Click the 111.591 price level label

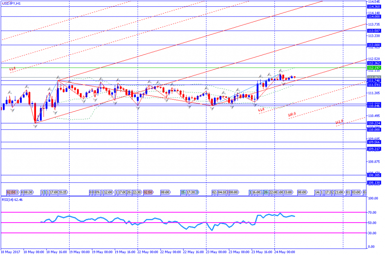[374, 85]
